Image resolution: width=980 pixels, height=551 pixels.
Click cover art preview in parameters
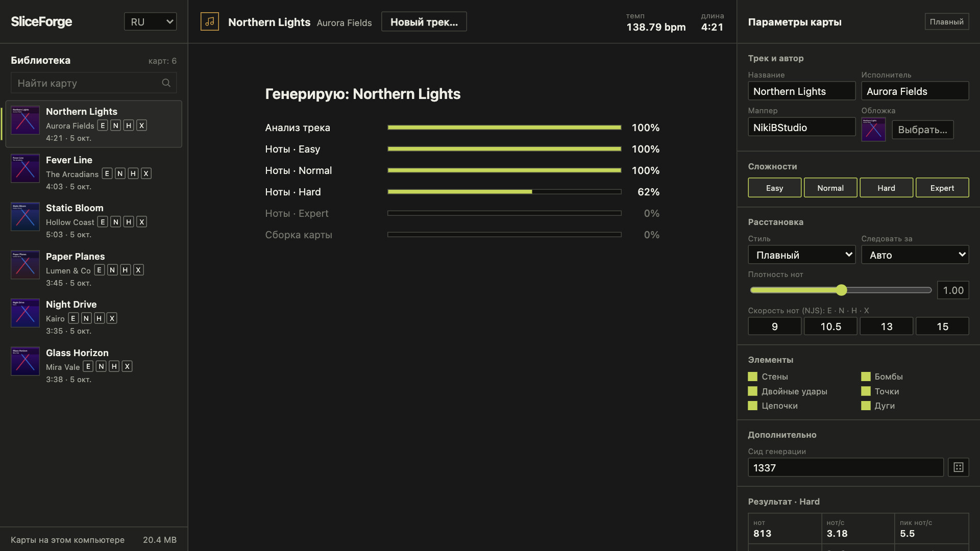(873, 130)
